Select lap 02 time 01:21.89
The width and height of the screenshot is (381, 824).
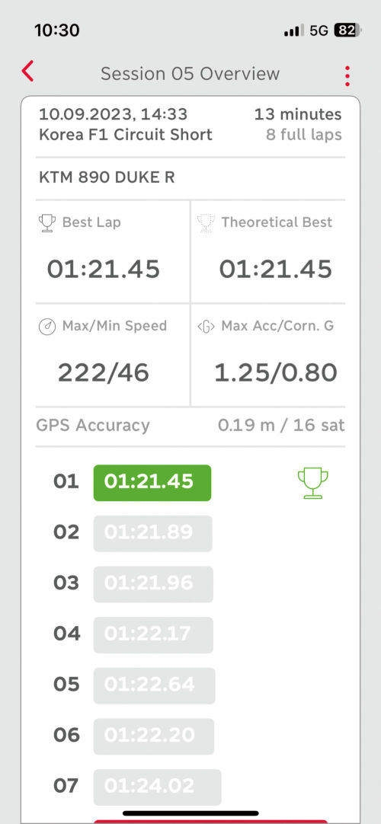[x=153, y=533]
